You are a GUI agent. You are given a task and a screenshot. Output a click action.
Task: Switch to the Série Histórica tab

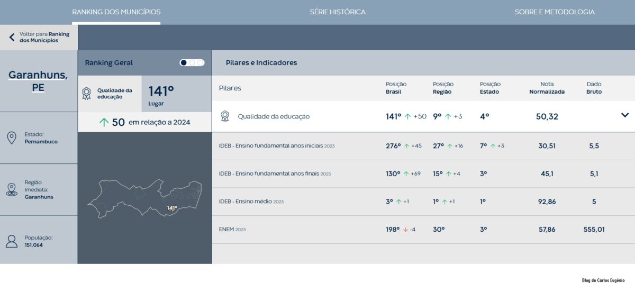point(338,12)
